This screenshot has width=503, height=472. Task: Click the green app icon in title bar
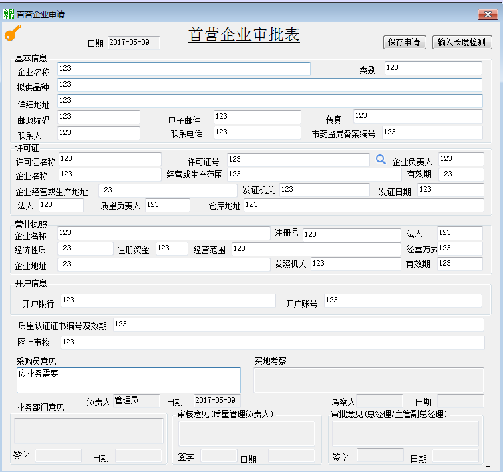point(9,14)
